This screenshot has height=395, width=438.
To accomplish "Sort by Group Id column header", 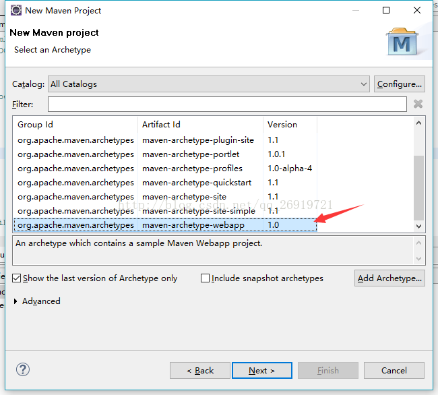I will [75, 124].
